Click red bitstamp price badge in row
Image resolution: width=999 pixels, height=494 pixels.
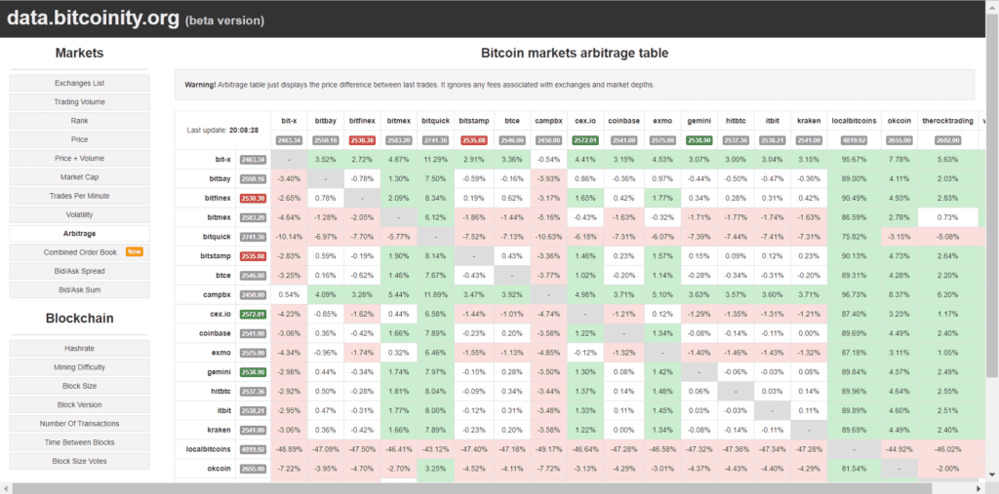pyautogui.click(x=253, y=256)
